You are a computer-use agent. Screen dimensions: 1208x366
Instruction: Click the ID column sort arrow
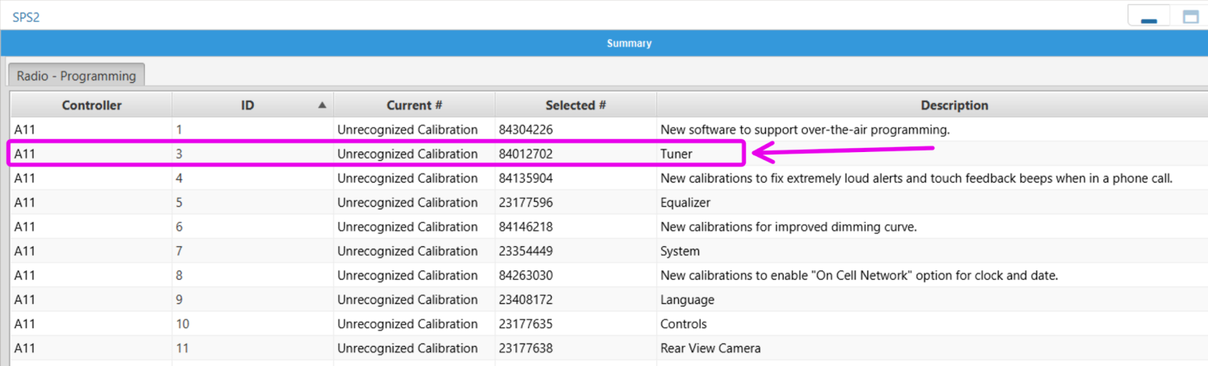322,105
